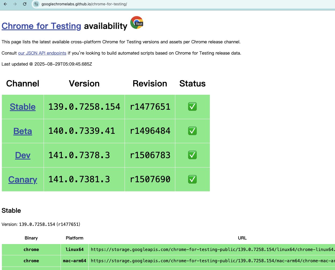
Task: Click the linux64 chrome download URL
Action: click(213, 249)
